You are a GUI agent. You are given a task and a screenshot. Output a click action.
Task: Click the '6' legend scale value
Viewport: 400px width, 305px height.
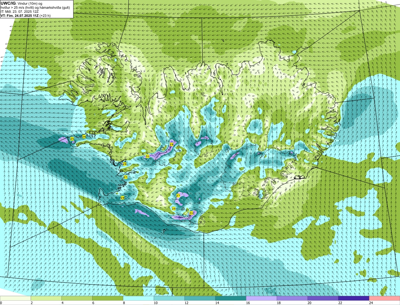(93, 303)
